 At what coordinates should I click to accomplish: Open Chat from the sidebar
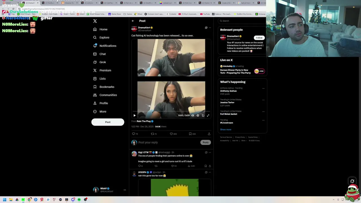tap(100, 54)
